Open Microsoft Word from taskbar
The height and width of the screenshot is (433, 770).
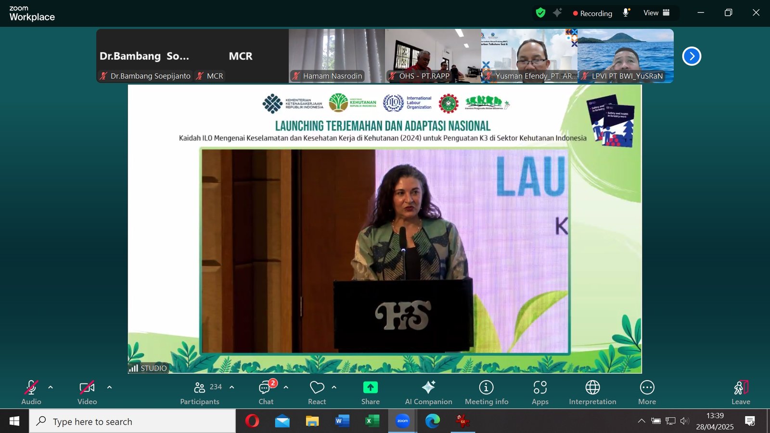tap(342, 421)
